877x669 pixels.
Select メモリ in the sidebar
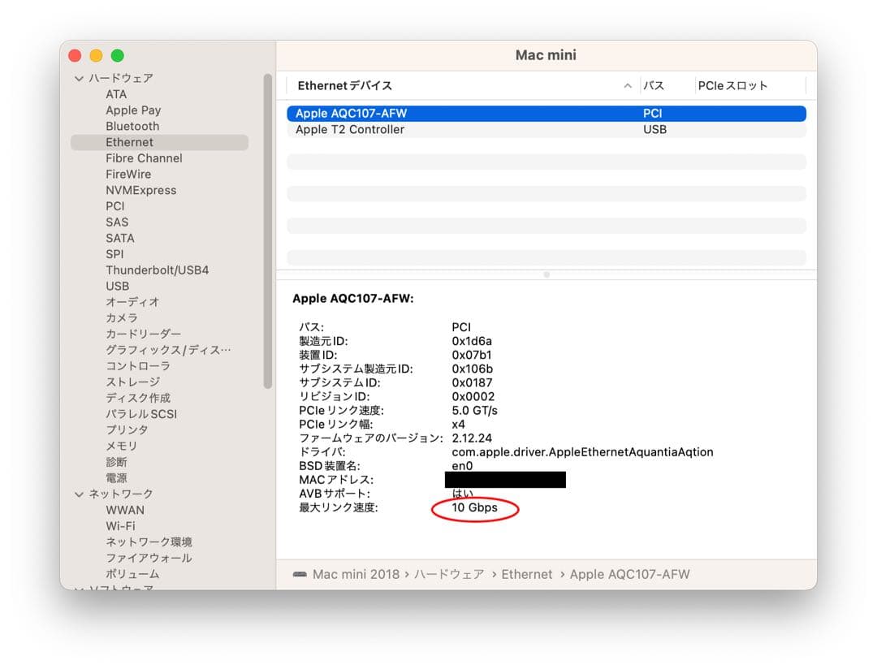tap(122, 446)
